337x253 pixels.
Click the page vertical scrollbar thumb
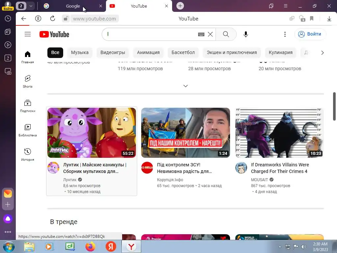[x=334, y=106]
